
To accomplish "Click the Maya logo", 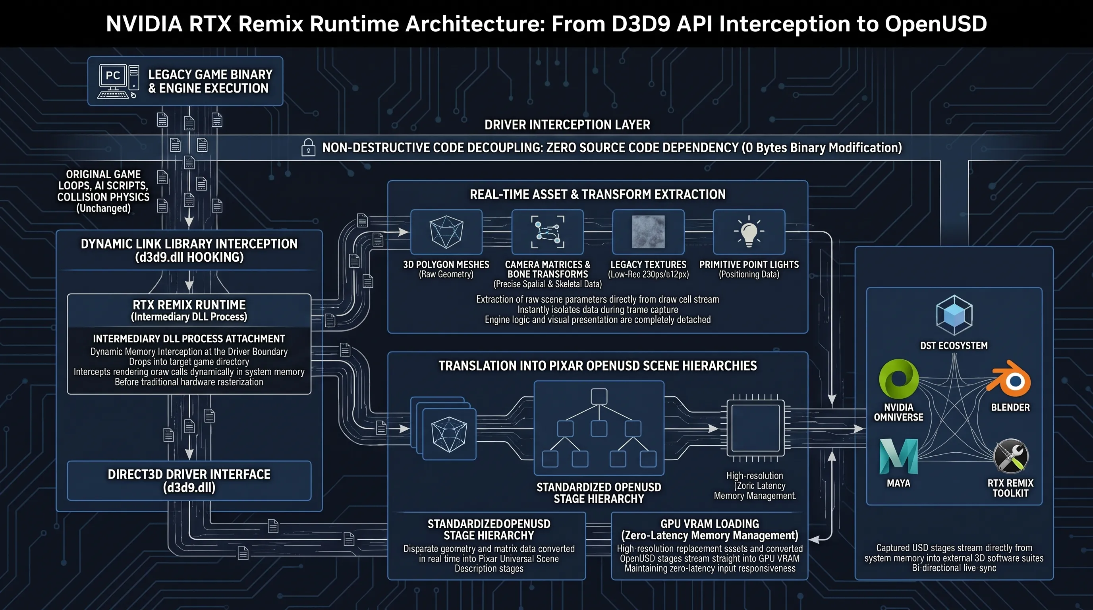I will click(898, 456).
